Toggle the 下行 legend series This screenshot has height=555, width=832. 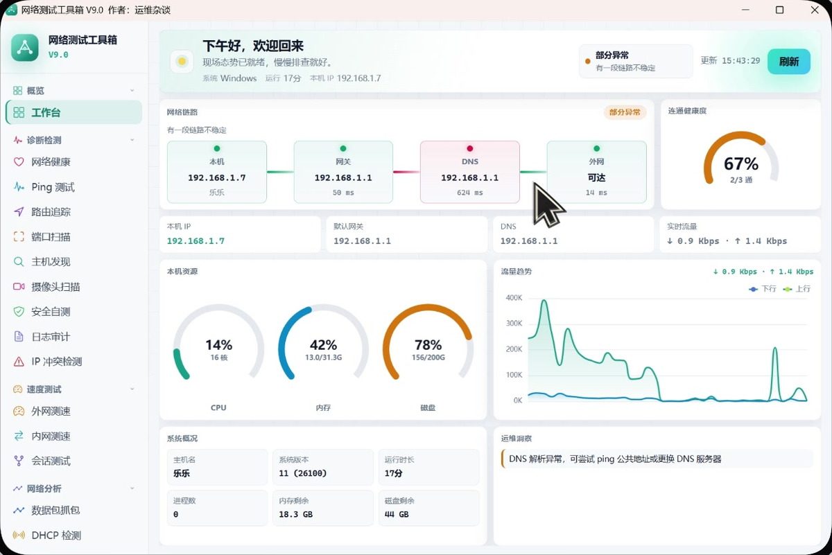[x=763, y=289]
